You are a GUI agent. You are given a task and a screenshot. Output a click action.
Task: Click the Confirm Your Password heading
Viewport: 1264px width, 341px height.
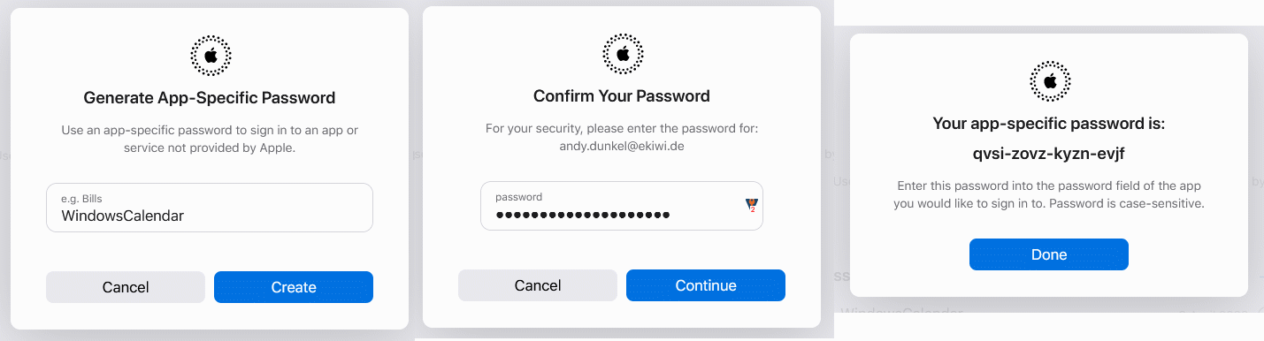[622, 95]
